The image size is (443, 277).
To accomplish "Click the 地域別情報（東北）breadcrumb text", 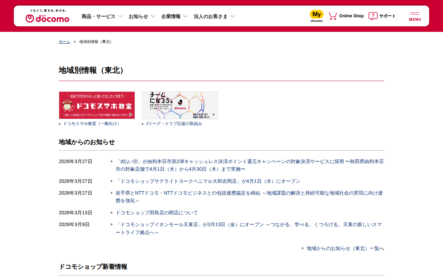I will point(96,42).
